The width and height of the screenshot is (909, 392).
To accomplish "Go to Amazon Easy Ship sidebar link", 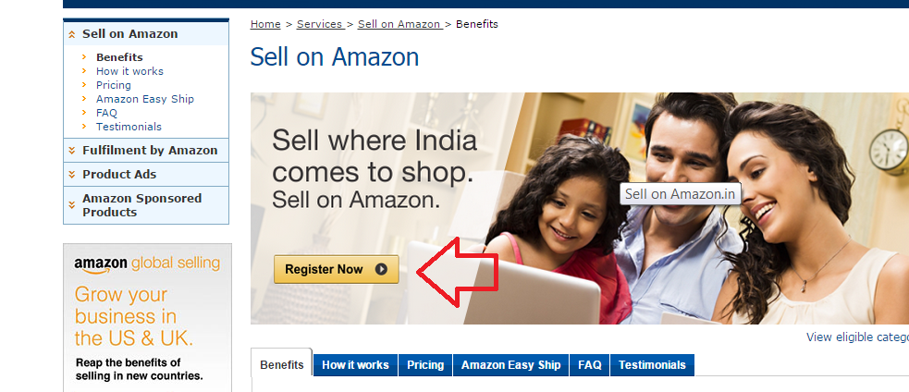I will pyautogui.click(x=145, y=99).
